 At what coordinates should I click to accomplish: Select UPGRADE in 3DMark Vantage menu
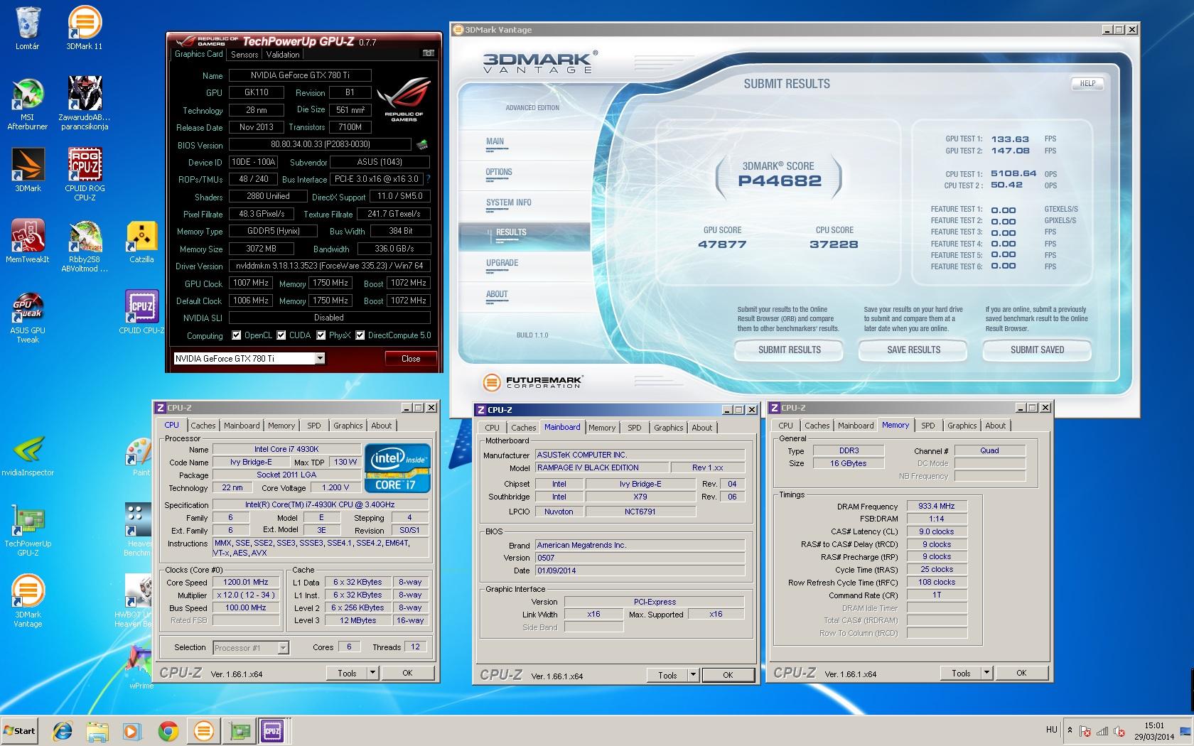(x=502, y=263)
